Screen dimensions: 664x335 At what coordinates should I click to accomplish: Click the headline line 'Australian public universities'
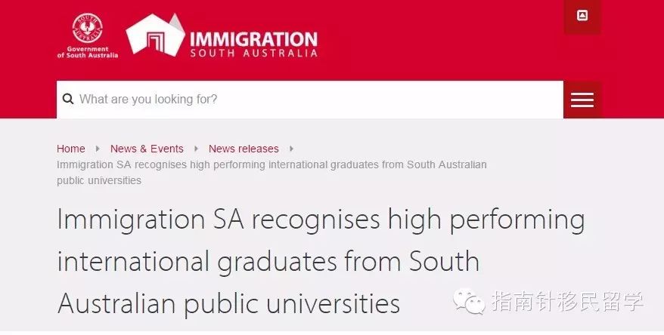tap(228, 303)
